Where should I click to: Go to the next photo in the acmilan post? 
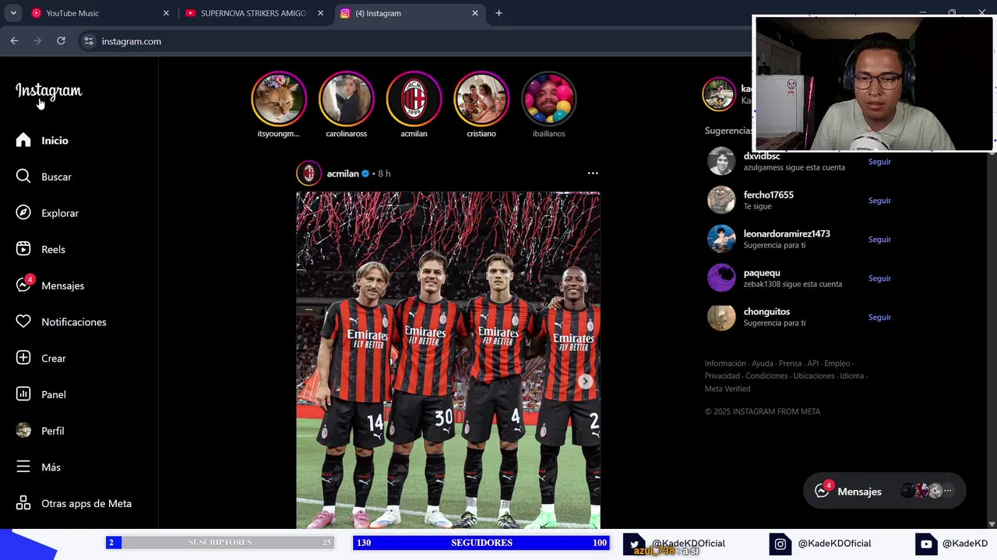pyautogui.click(x=585, y=381)
